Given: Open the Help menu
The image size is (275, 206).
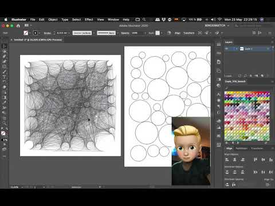Looking at the screenshot, I should point(126,19).
